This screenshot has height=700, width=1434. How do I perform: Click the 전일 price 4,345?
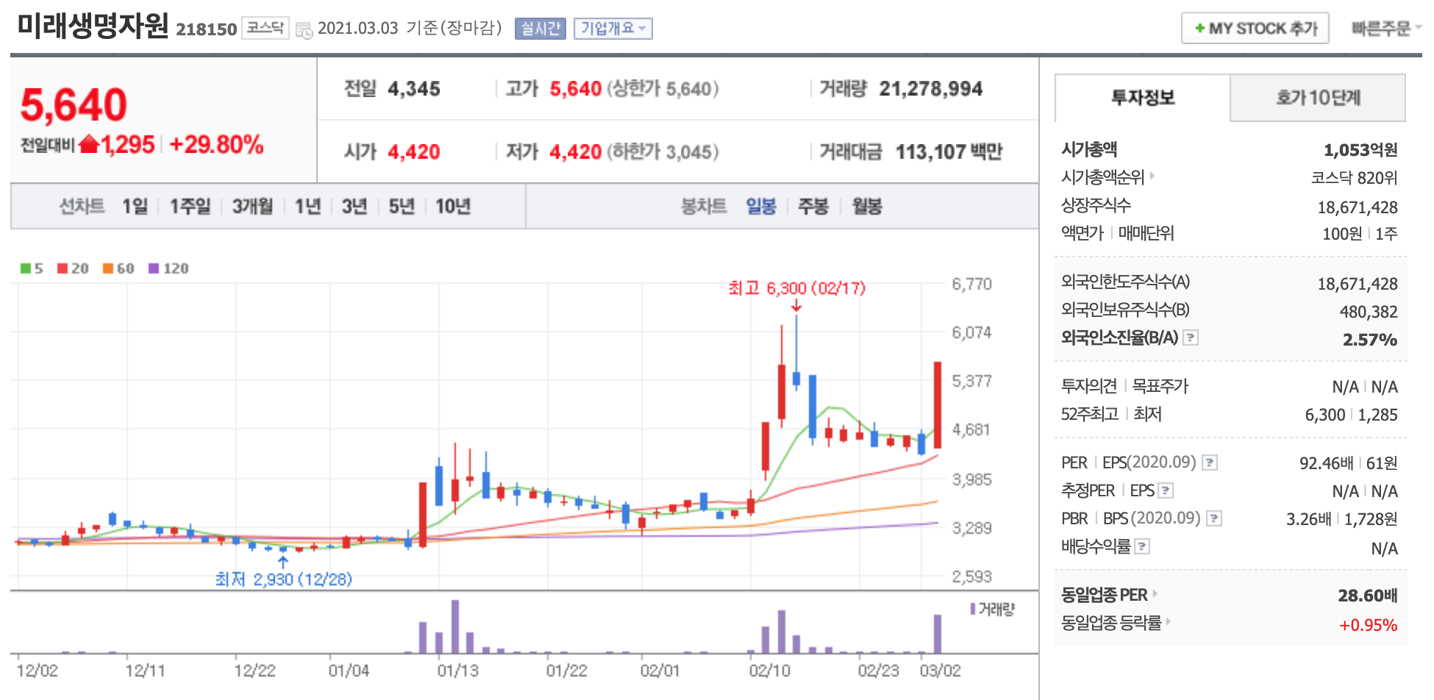click(x=414, y=89)
